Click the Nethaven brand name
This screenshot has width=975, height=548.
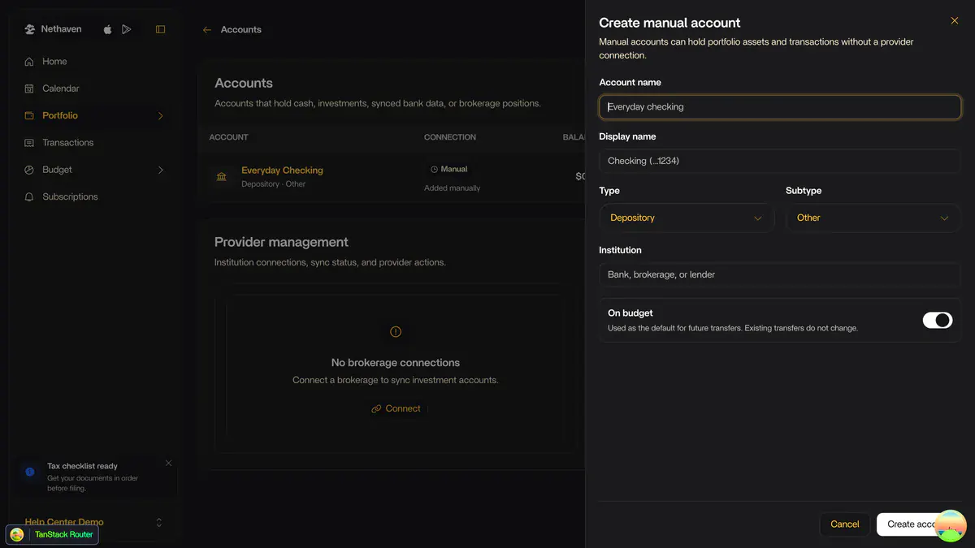coord(61,29)
